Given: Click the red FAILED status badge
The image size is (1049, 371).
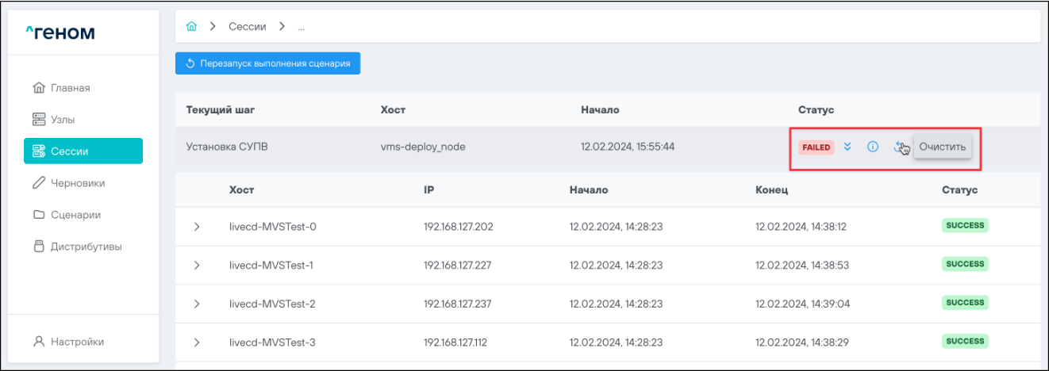Looking at the screenshot, I should [x=816, y=147].
